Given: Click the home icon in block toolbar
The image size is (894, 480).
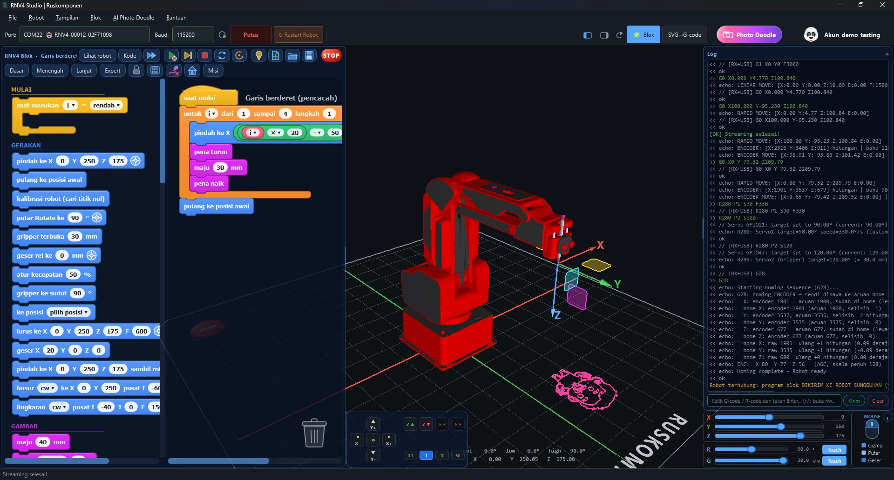Looking at the screenshot, I should tap(192, 71).
